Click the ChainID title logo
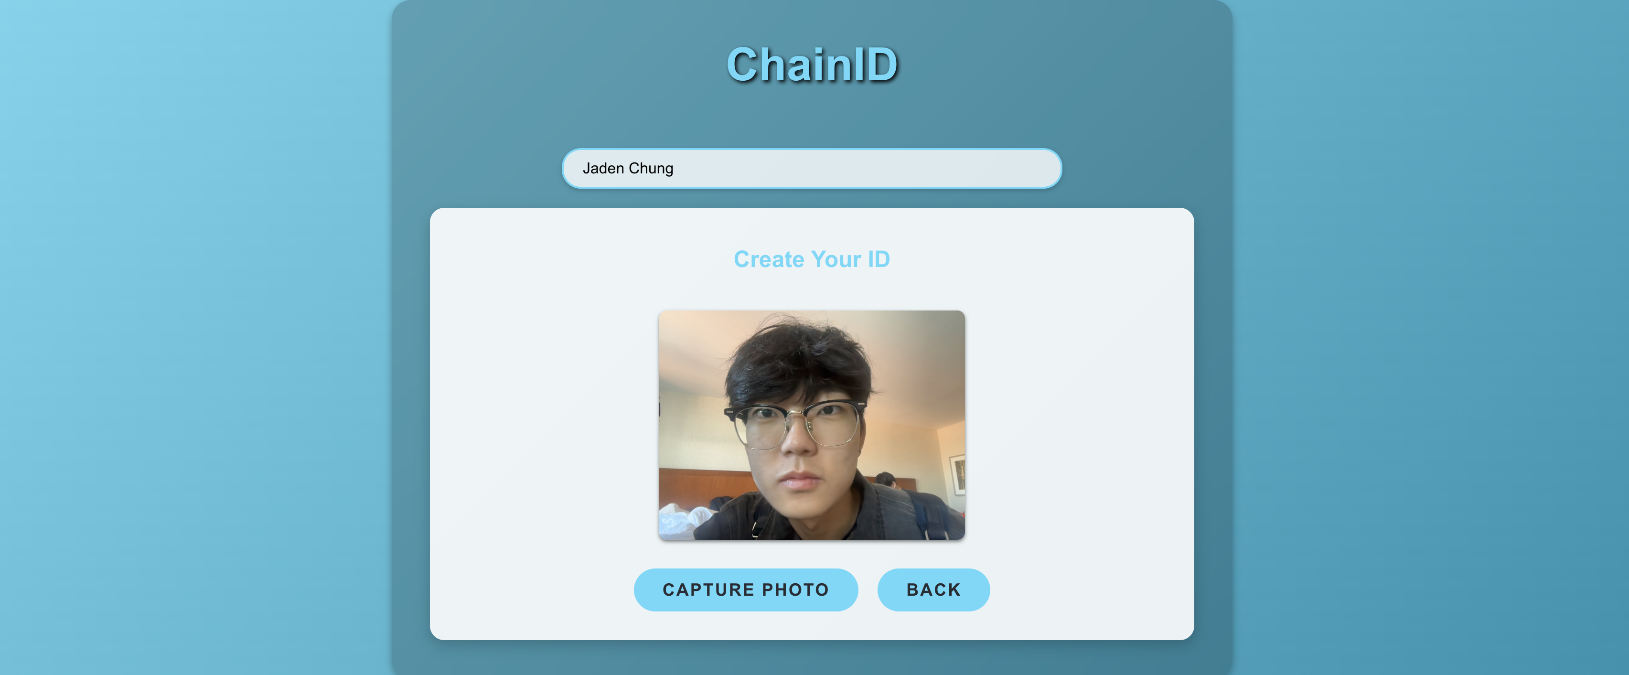Viewport: 1629px width, 675px height. tap(812, 64)
